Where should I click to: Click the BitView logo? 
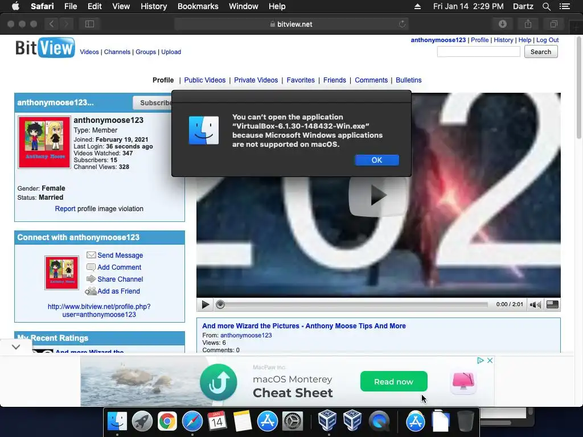click(45, 48)
